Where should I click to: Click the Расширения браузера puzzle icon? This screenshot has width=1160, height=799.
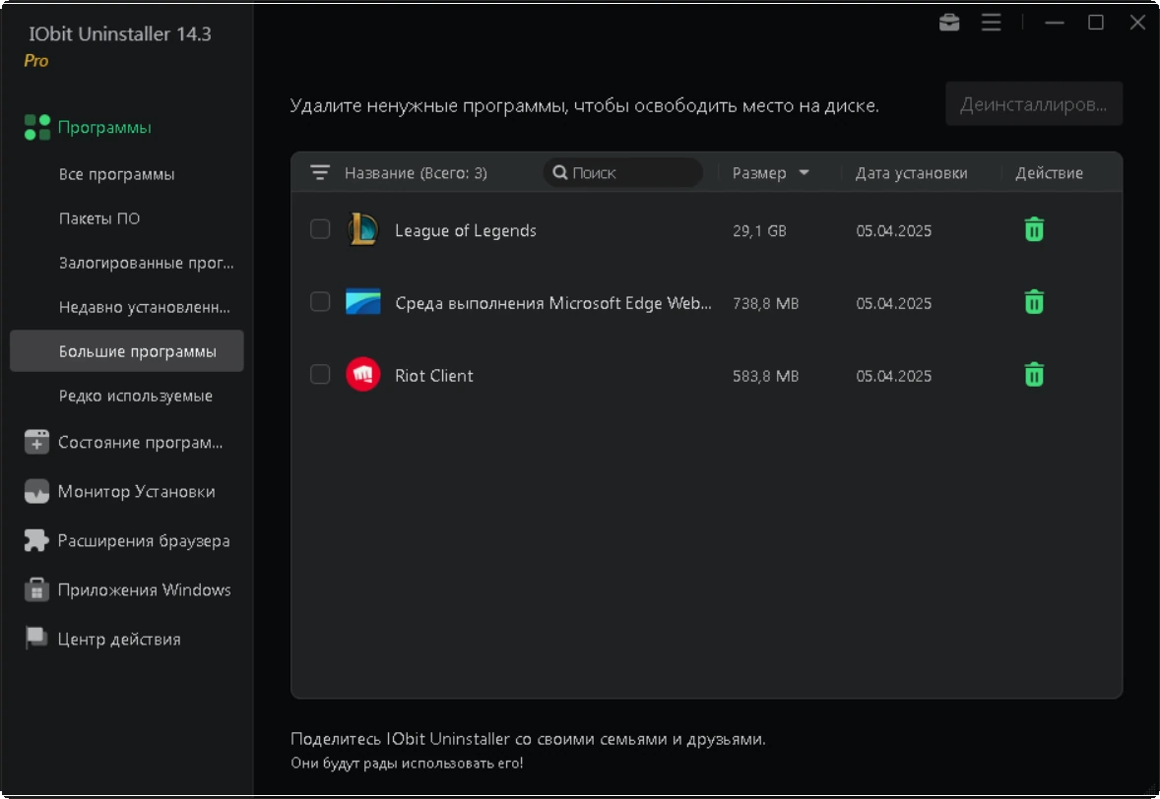coord(36,540)
